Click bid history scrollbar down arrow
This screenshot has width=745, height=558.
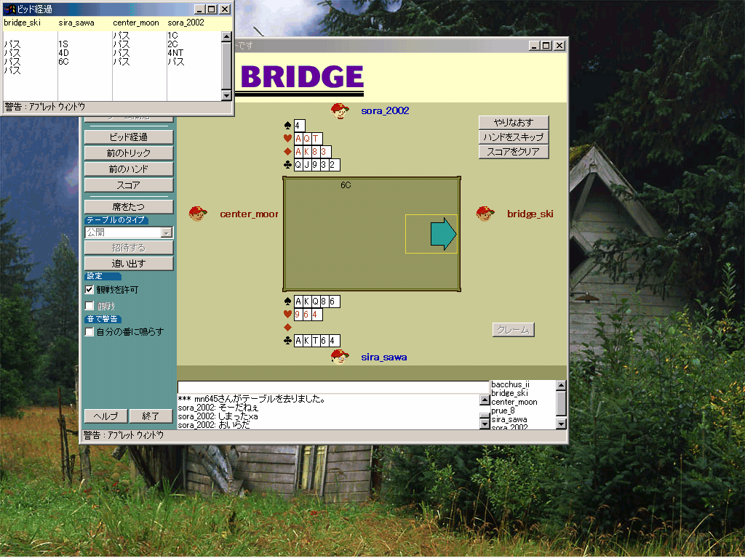pos(227,95)
